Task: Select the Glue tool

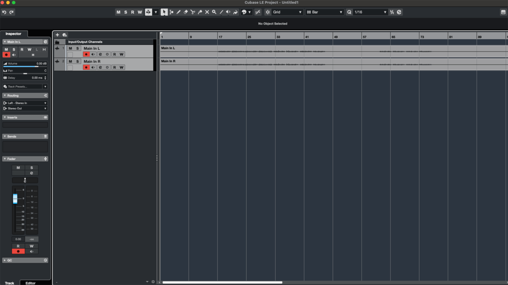Action: [200, 12]
